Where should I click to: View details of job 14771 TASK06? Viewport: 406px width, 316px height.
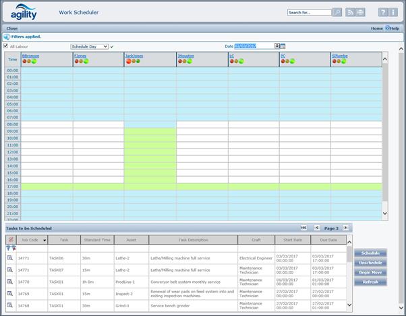(10, 258)
